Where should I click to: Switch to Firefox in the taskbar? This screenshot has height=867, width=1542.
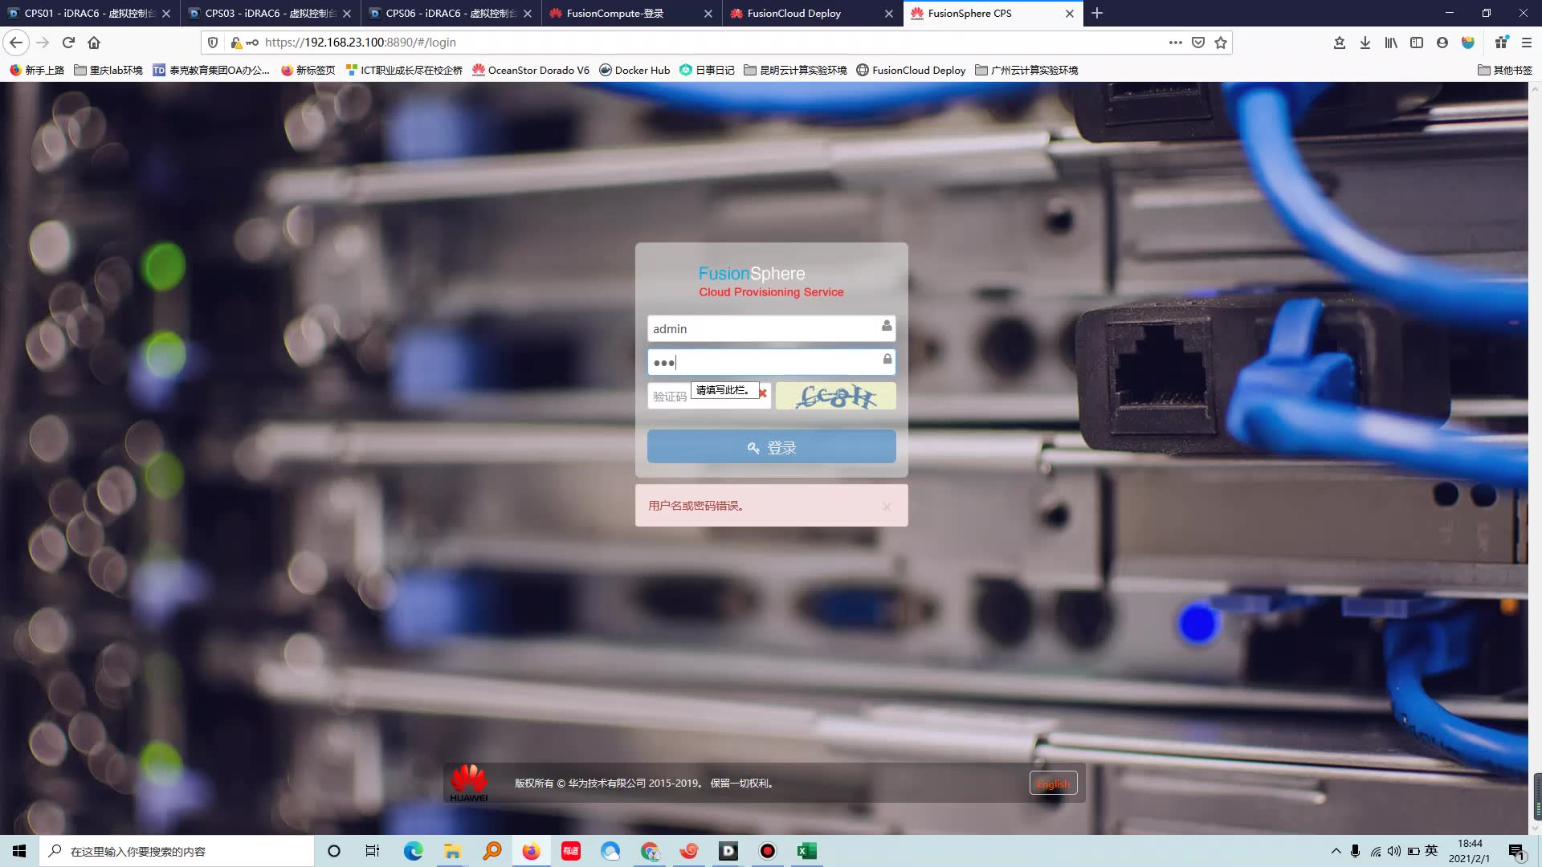(531, 851)
